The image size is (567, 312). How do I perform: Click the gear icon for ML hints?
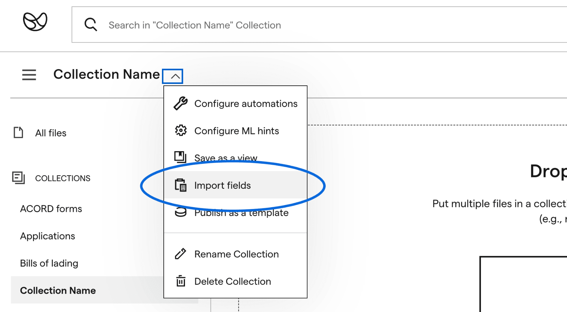181,131
